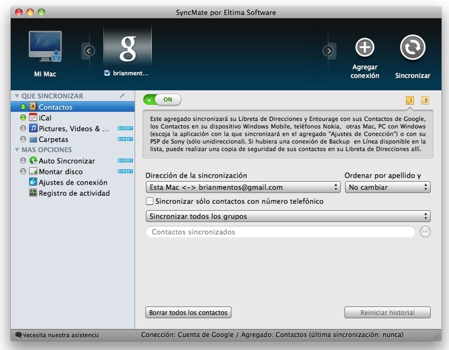Toggle the Pictures, Videos status indicator

[23, 129]
